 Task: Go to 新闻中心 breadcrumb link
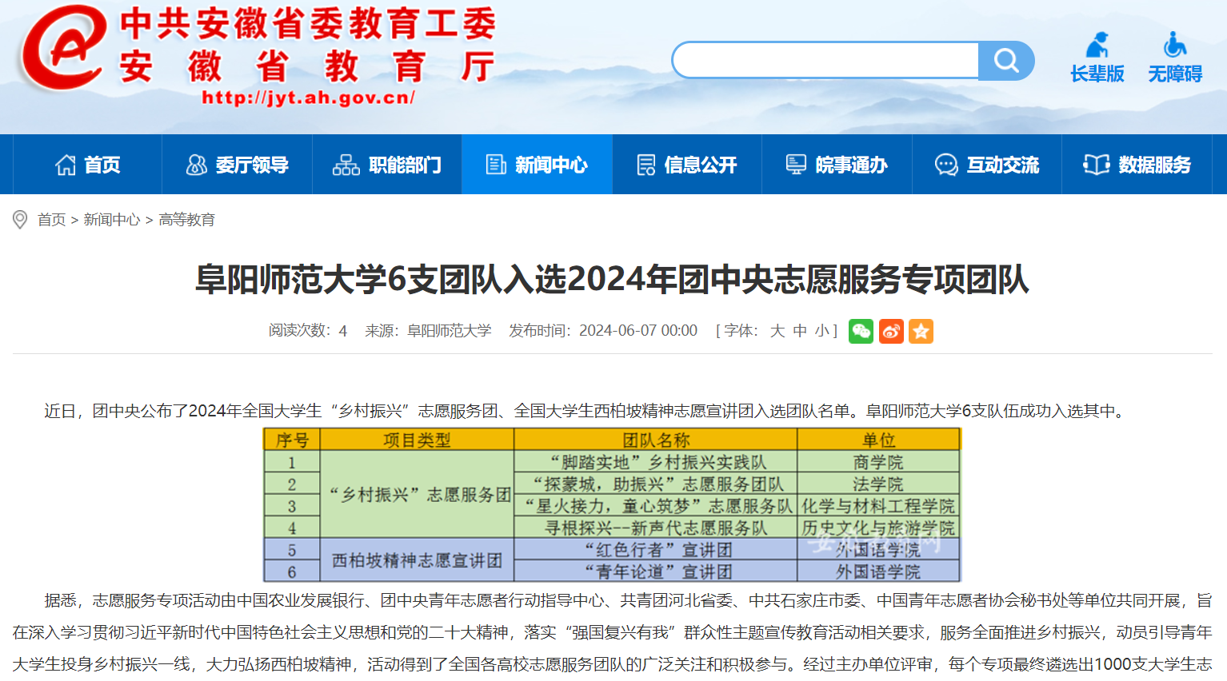pyautogui.click(x=112, y=220)
